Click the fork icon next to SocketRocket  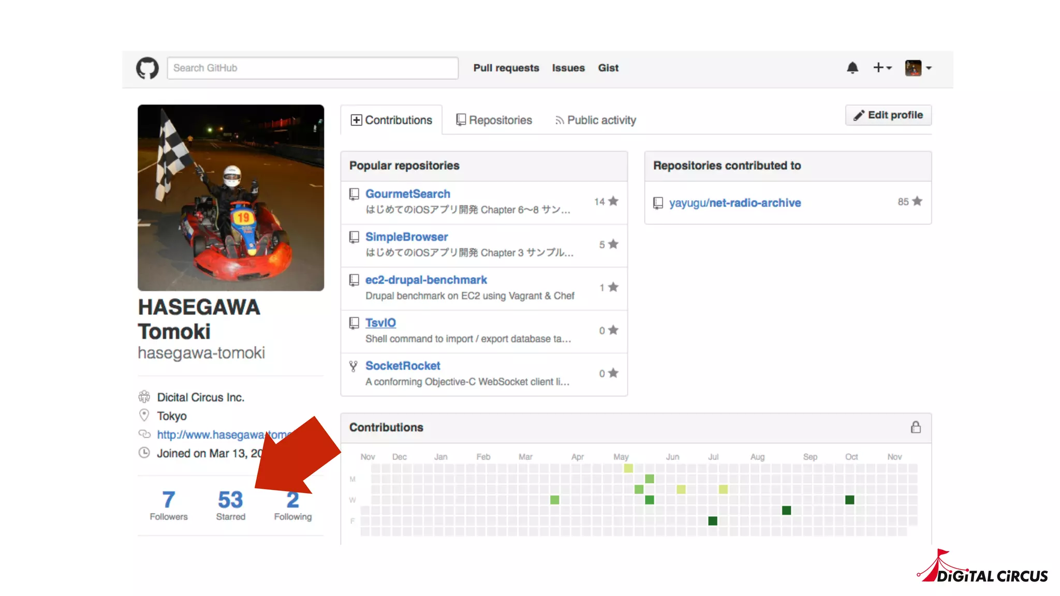pyautogui.click(x=354, y=366)
